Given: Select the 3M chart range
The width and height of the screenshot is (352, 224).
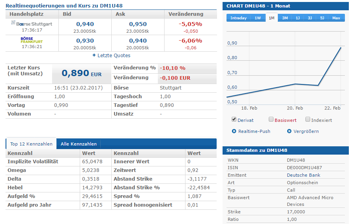Looking at the screenshot, I should click(x=285, y=18).
